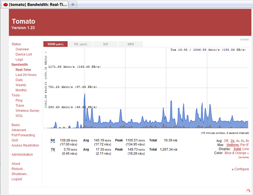Switch to the eth0 tab
253x195 pixels.
tap(130, 44)
